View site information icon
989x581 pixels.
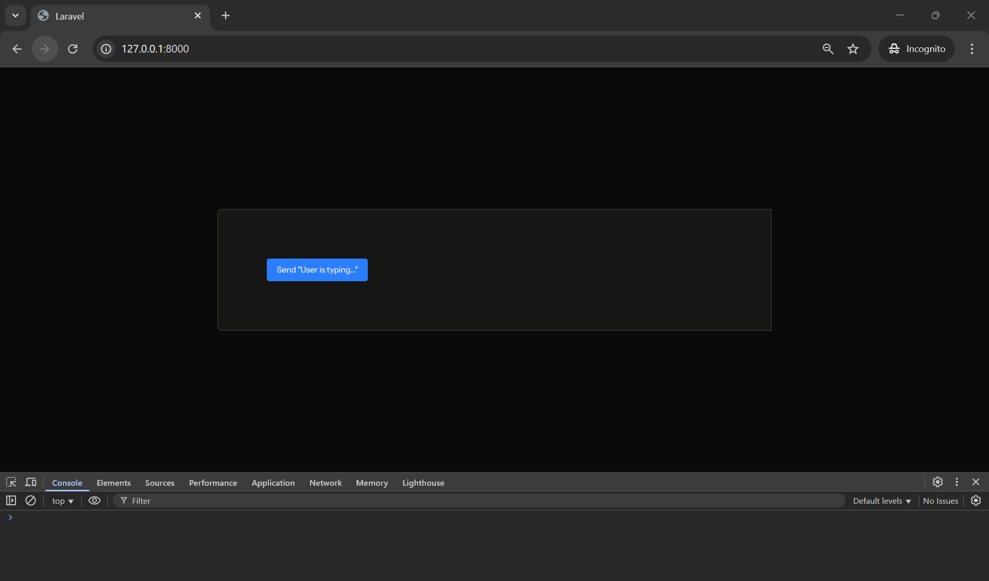106,49
